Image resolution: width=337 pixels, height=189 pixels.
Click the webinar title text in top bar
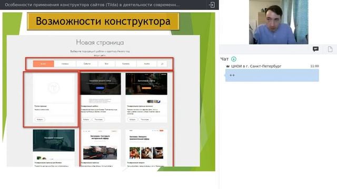93,5
